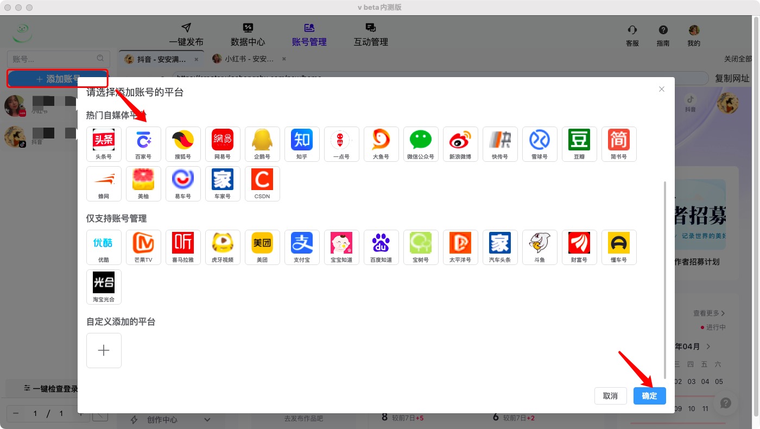Select the 淘宝光合 platform icon
760x429 pixels.
point(104,287)
